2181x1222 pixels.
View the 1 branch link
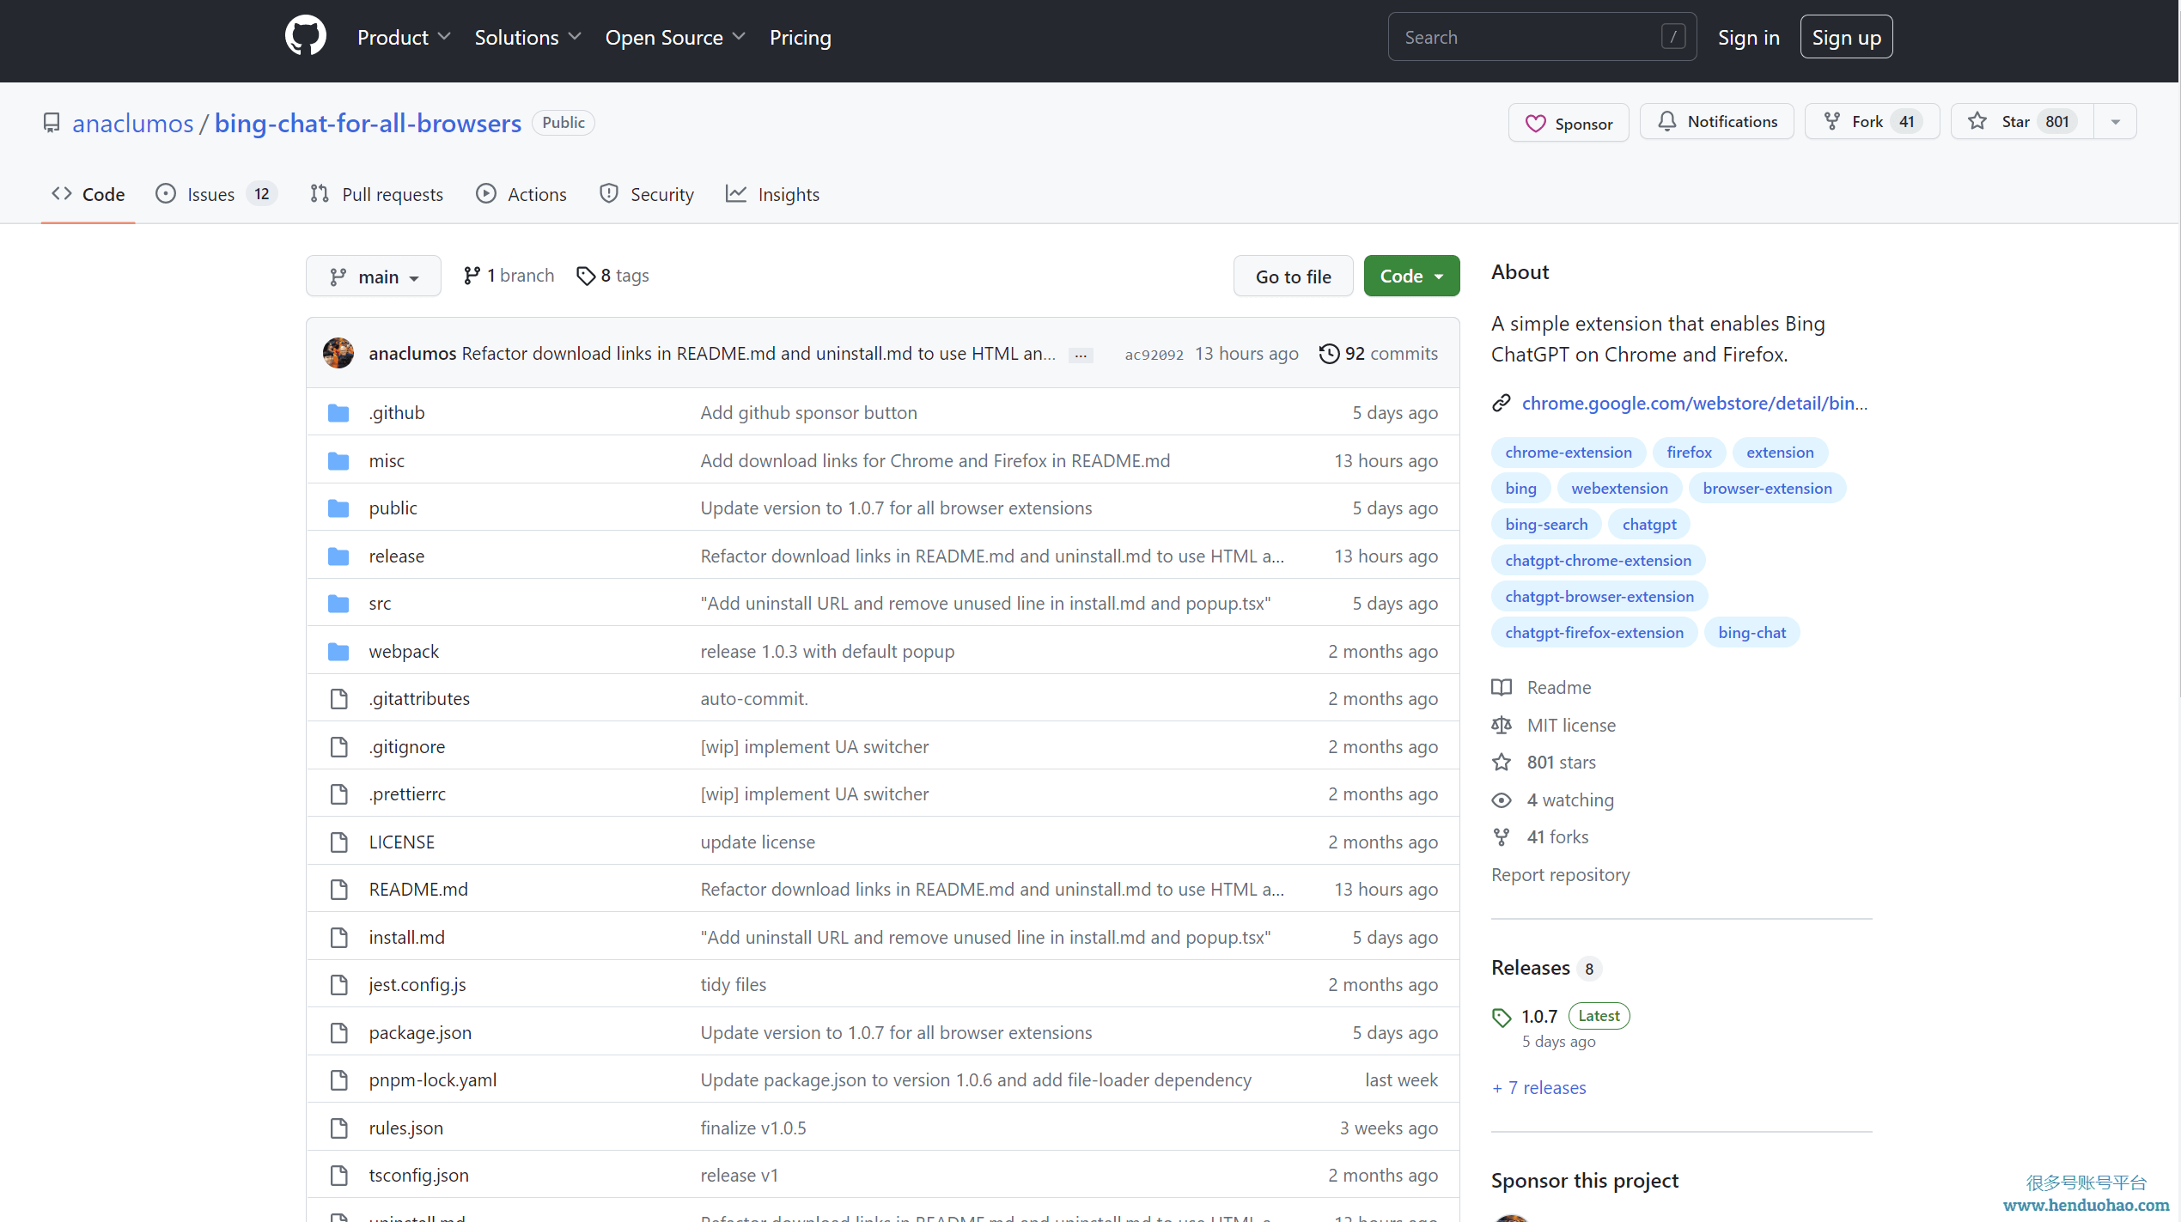pos(509,276)
